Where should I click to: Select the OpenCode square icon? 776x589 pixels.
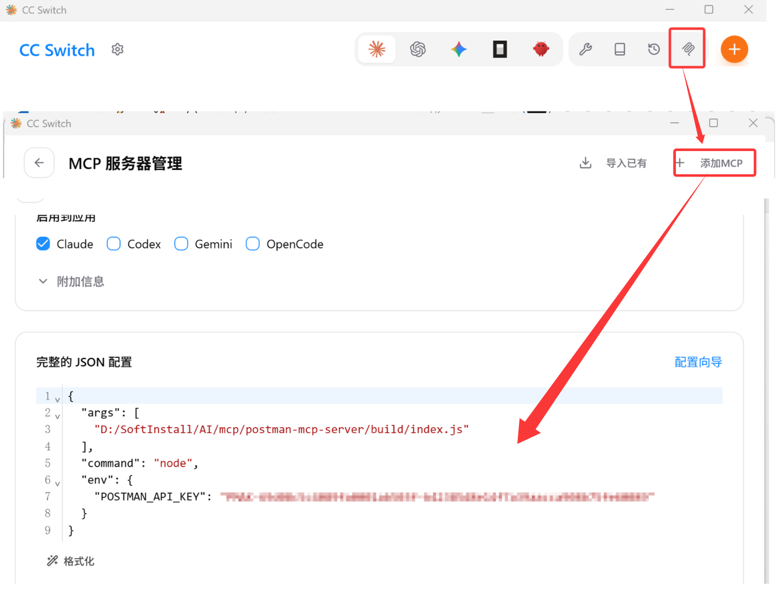tap(500, 49)
